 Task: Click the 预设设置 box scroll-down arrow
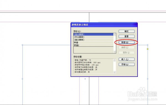[115, 72]
